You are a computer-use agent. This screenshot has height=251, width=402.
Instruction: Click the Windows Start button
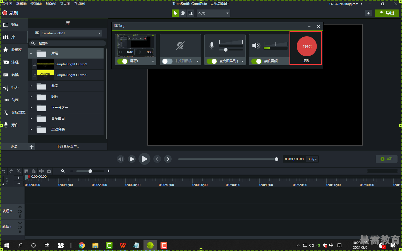pos(7,245)
